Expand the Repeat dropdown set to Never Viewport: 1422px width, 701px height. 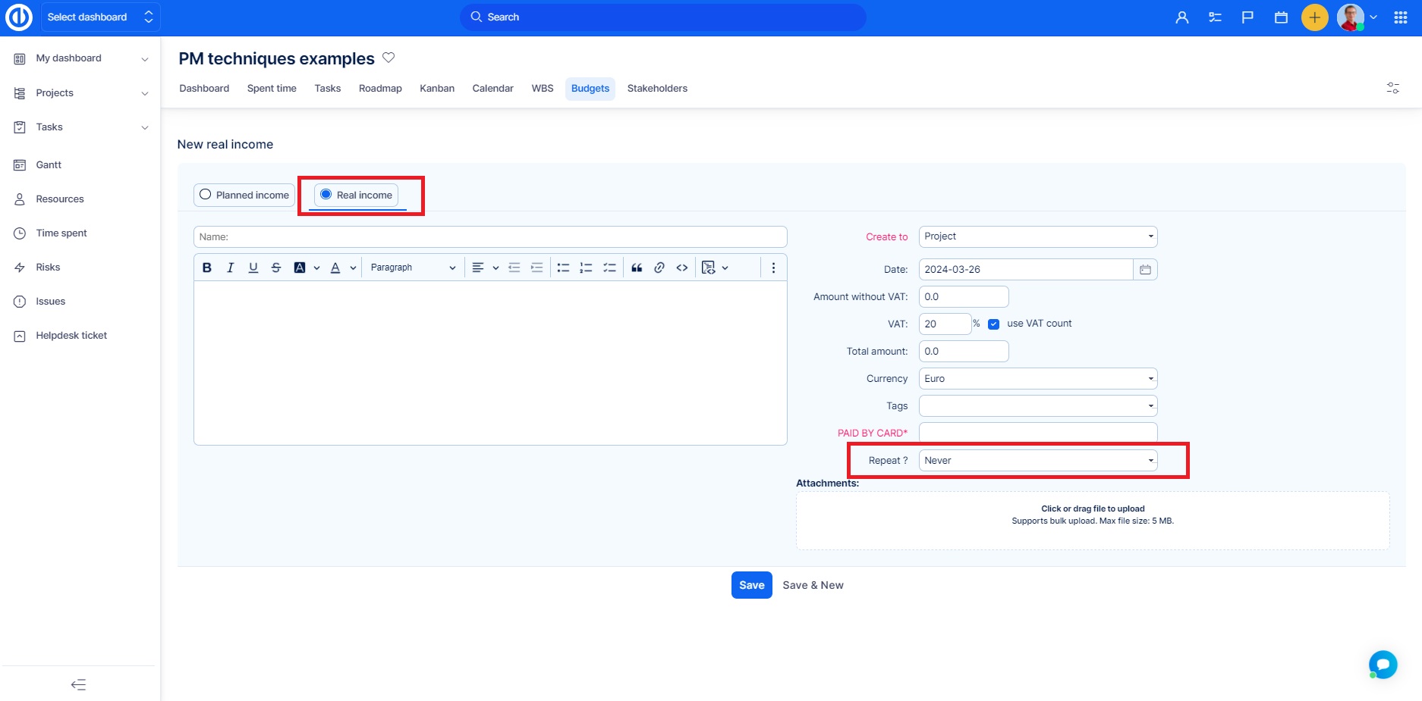pos(1037,461)
